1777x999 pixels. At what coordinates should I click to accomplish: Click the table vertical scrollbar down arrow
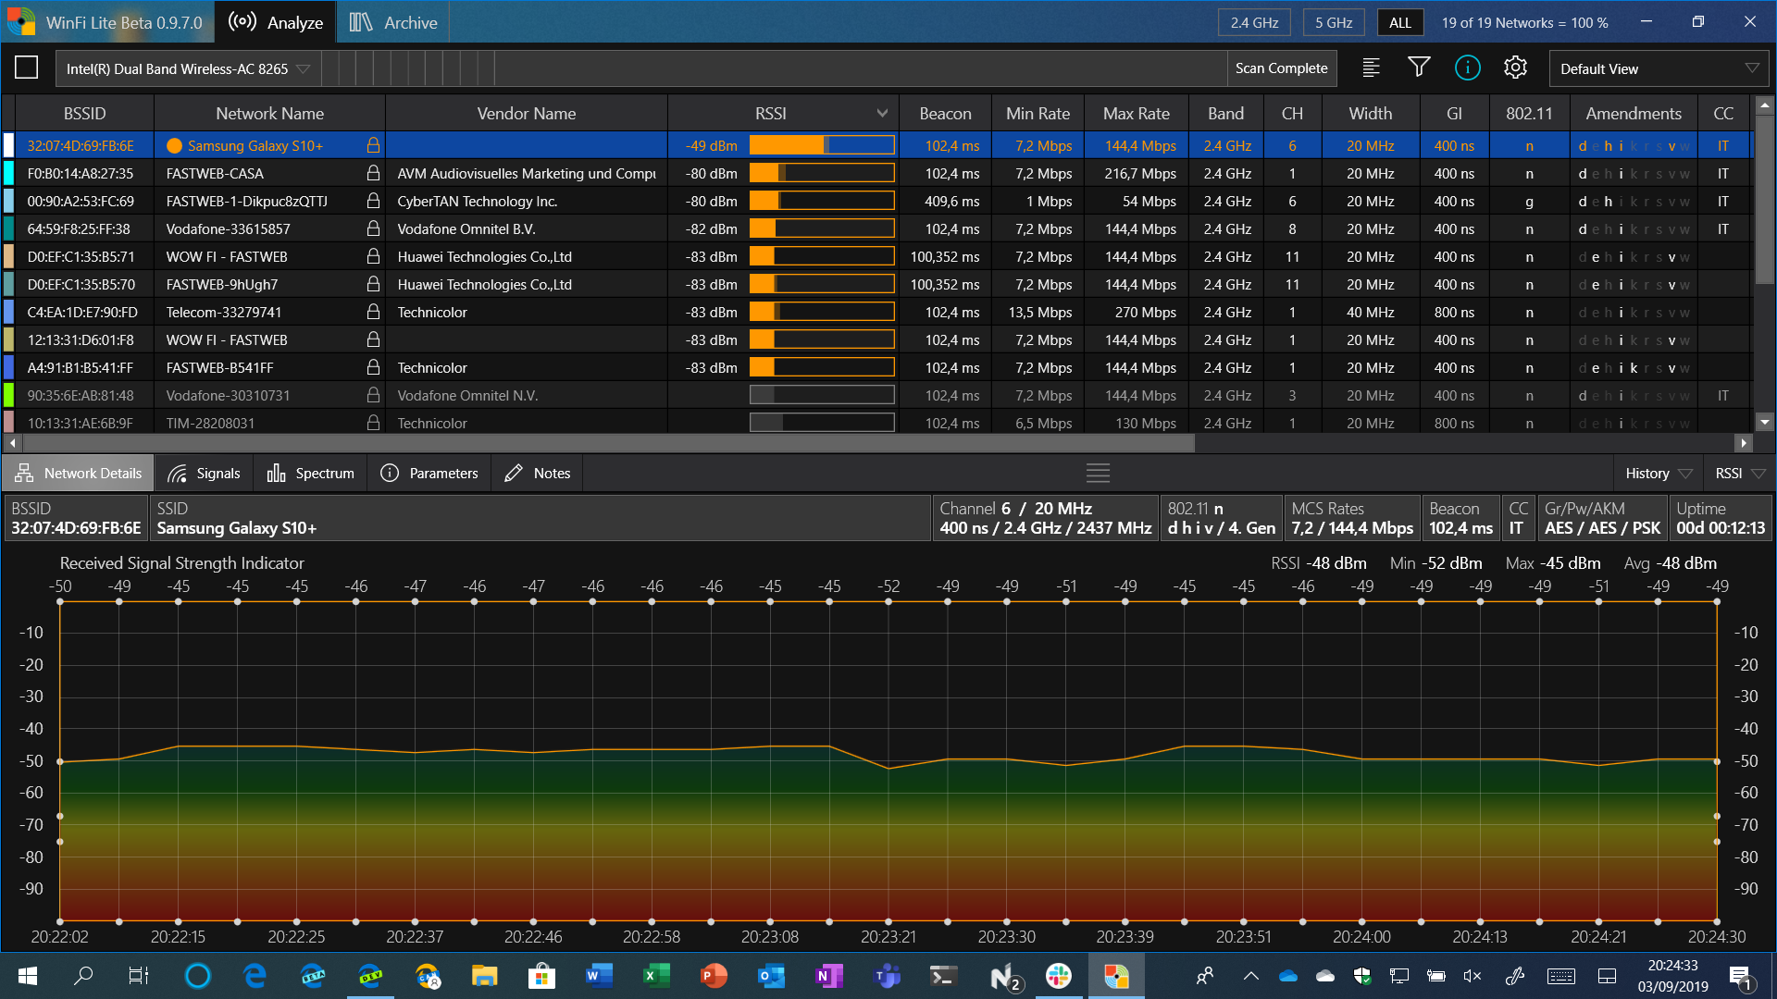tap(1764, 422)
